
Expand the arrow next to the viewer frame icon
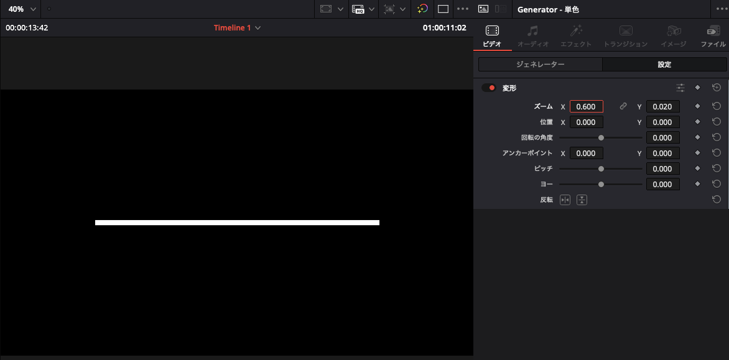tap(340, 9)
